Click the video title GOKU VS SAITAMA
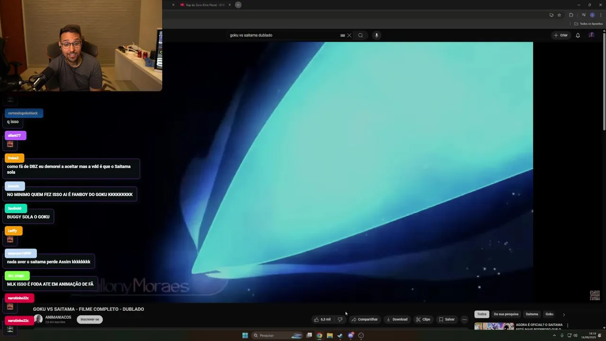The image size is (606, 341). pyautogui.click(x=89, y=309)
